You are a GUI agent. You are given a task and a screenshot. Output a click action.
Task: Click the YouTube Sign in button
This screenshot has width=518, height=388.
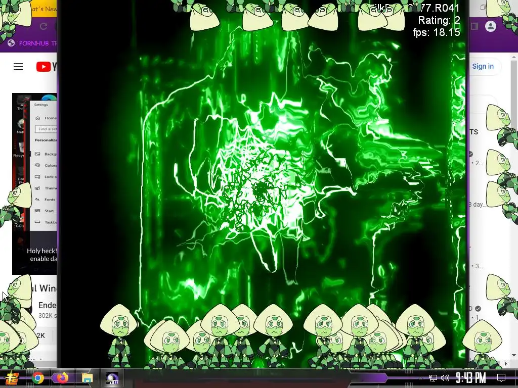[x=483, y=66]
